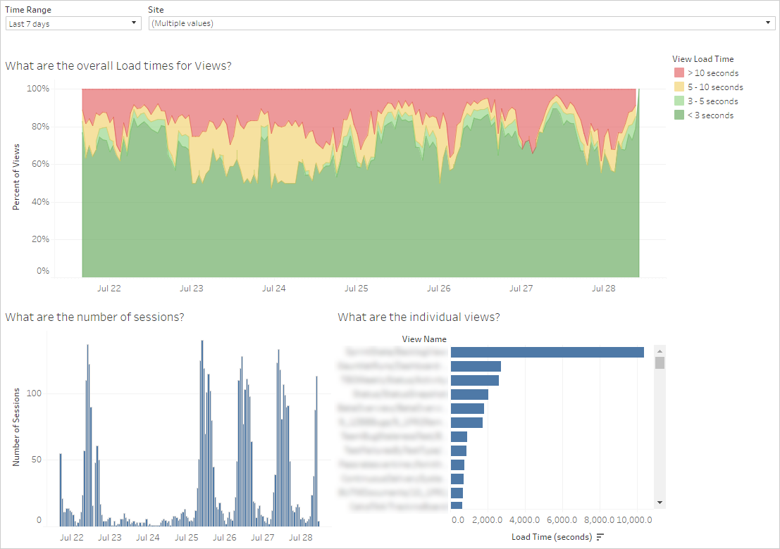Image resolution: width=780 pixels, height=549 pixels.
Task: Select the > 10 seconds red swatch
Action: click(x=679, y=73)
